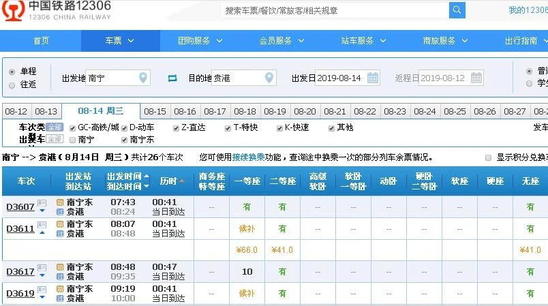548x306 pixels.
Task: Expand price details arrow for D3617
Action: [42, 275]
